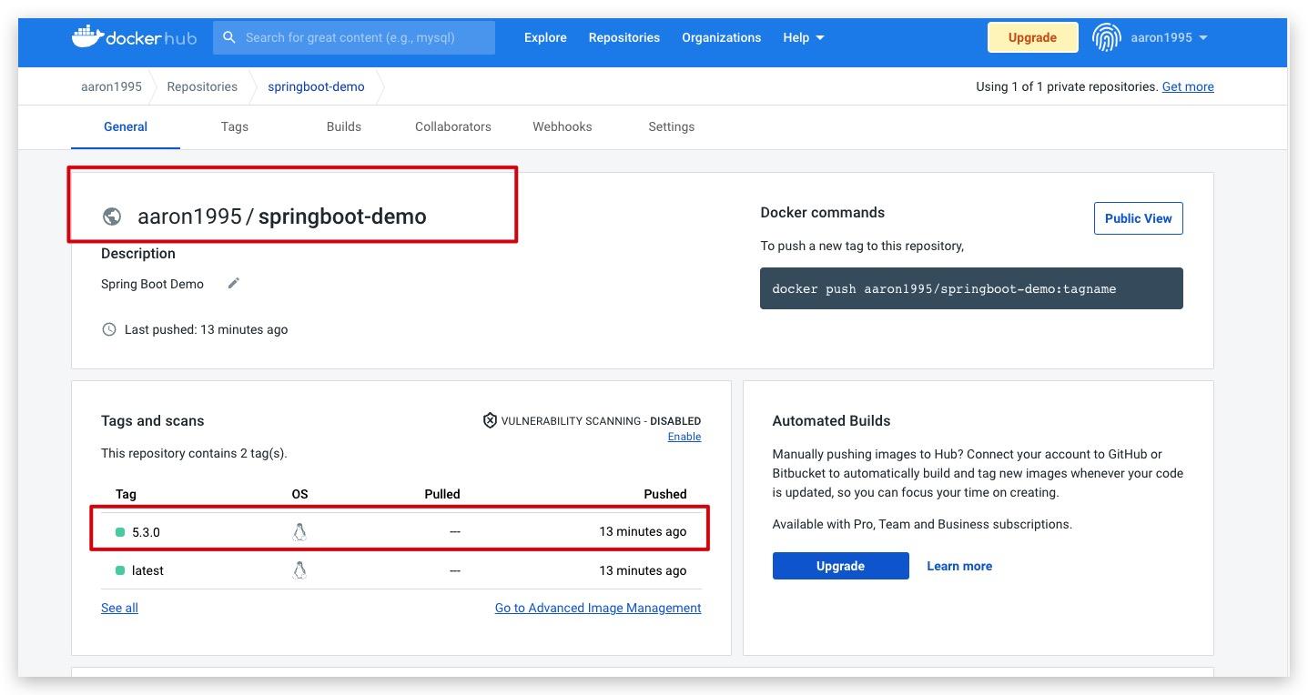1308x695 pixels.
Task: Click the globe public-visibility icon
Action: (112, 217)
